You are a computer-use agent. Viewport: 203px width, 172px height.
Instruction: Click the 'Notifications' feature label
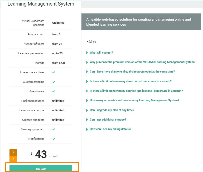pyautogui.click(x=36, y=139)
